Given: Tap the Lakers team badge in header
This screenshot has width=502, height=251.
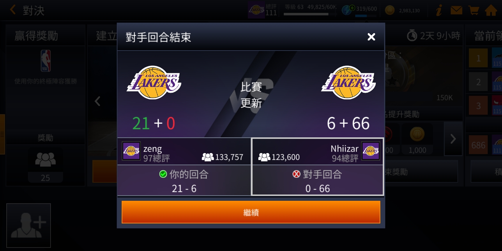Looking at the screenshot, I should tap(256, 10).
